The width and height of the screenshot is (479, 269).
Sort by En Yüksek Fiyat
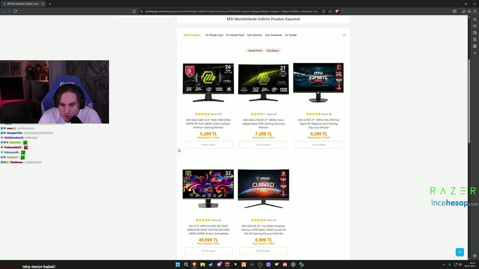click(x=235, y=35)
